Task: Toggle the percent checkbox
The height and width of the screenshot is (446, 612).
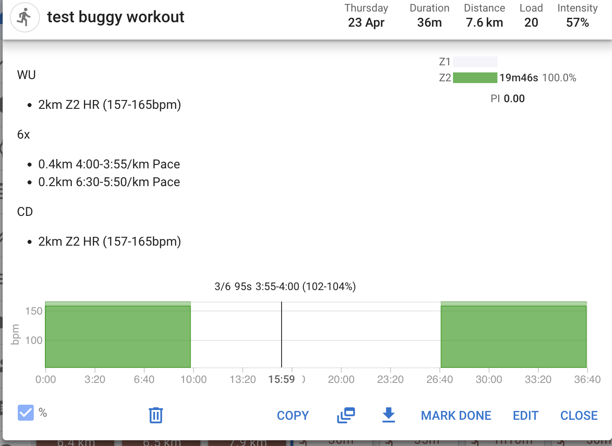Action: point(26,413)
